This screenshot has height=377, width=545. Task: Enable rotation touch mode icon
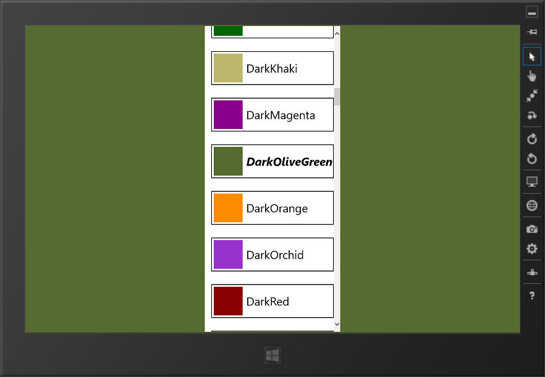[532, 115]
